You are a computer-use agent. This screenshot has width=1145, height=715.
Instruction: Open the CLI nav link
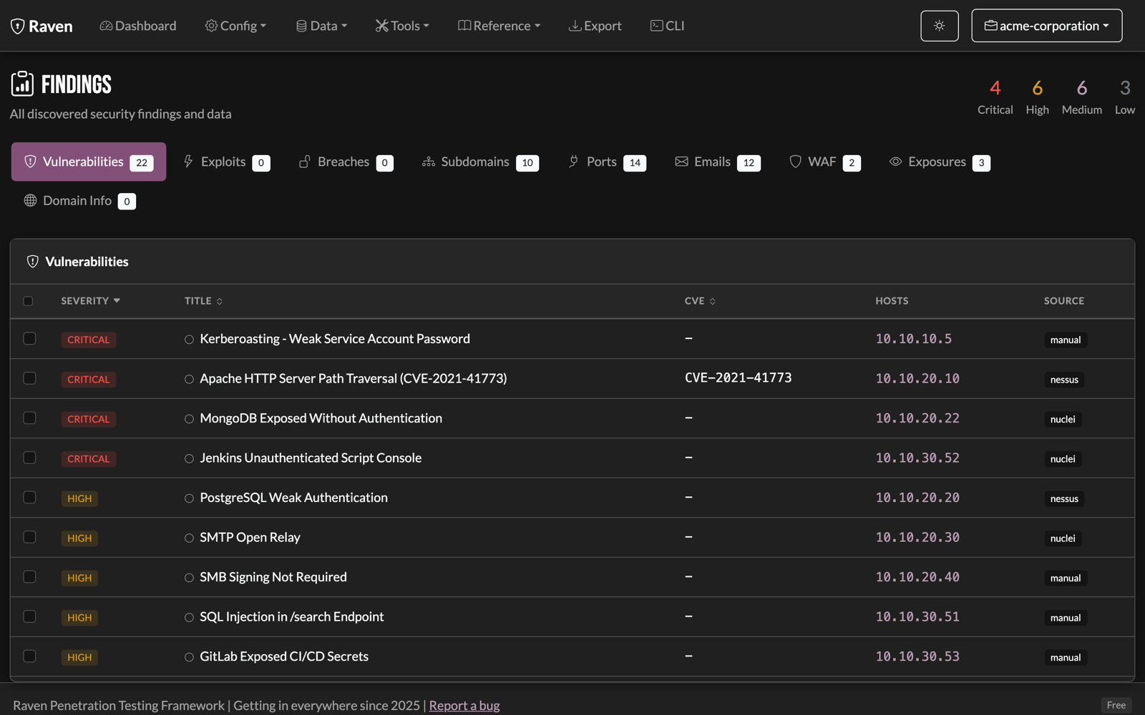[x=667, y=26]
